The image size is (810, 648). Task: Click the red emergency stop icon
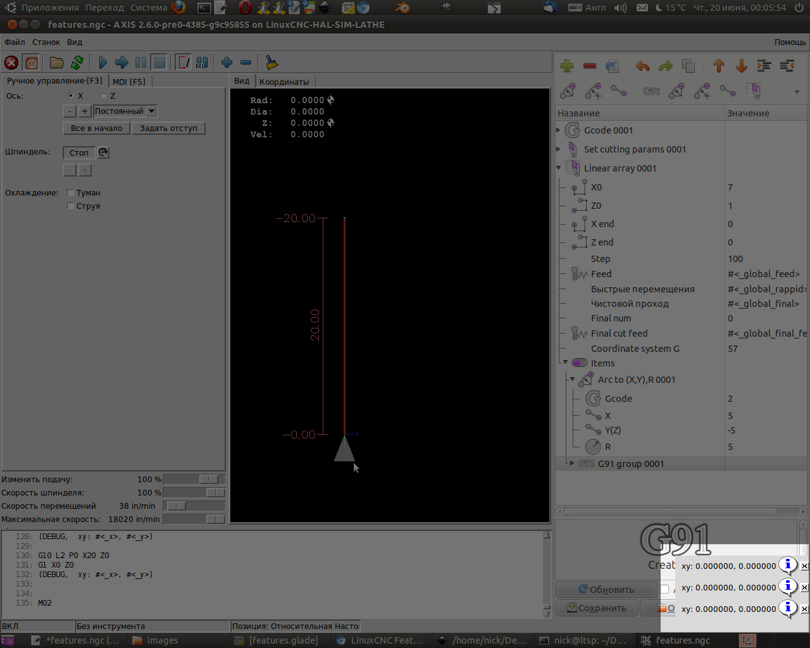click(11, 63)
